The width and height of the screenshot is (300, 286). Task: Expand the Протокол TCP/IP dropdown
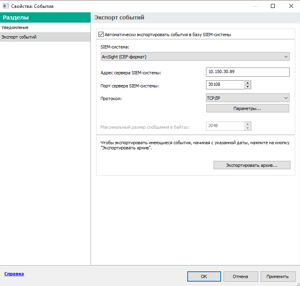[247, 98]
